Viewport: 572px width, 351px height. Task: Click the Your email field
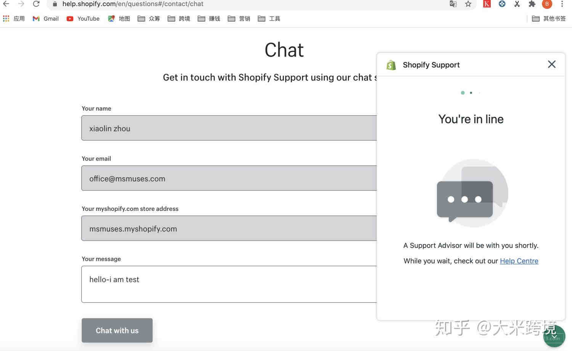coord(229,178)
